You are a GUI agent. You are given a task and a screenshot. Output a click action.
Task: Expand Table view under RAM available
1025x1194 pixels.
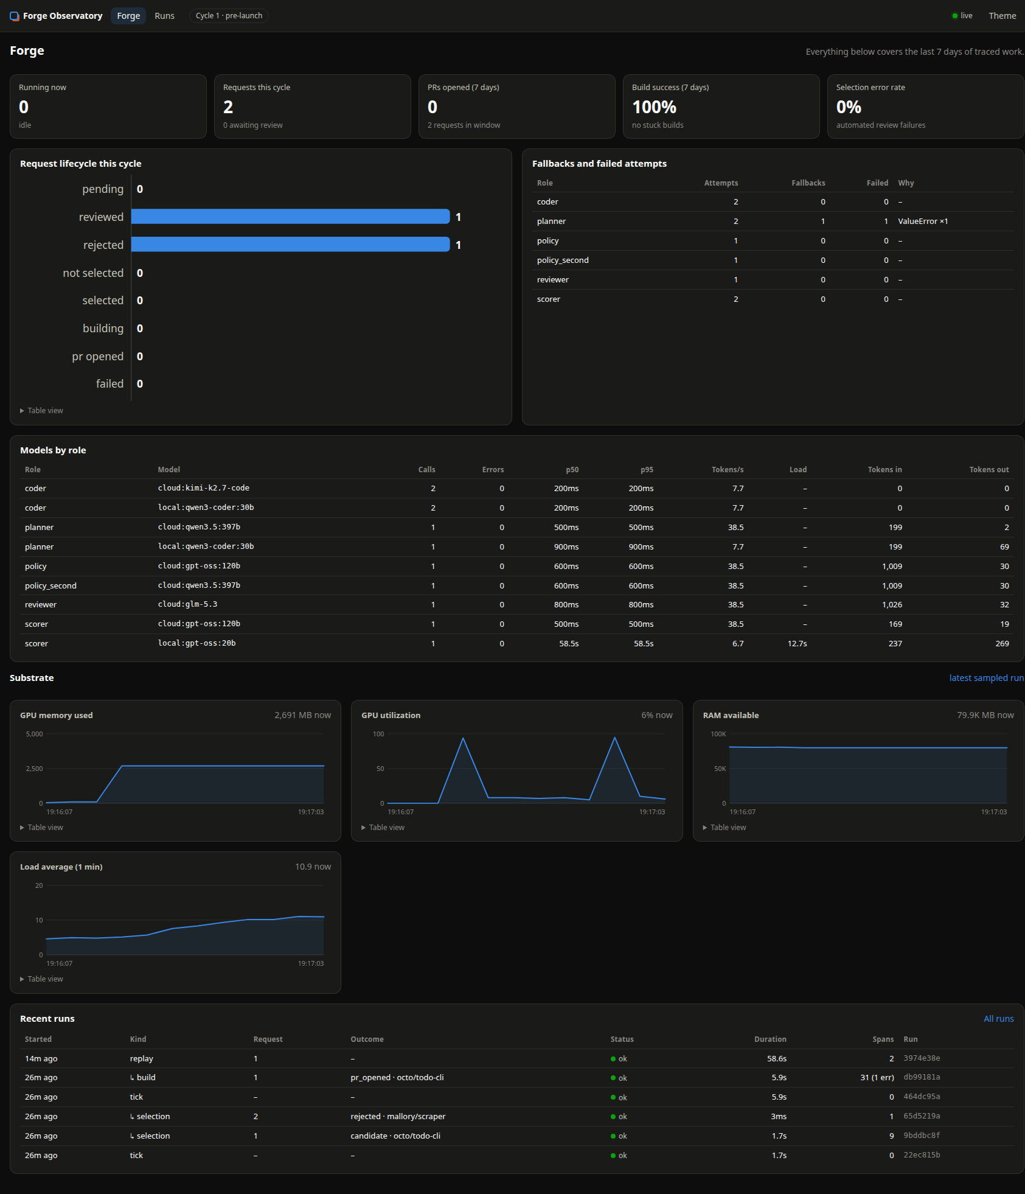click(724, 828)
